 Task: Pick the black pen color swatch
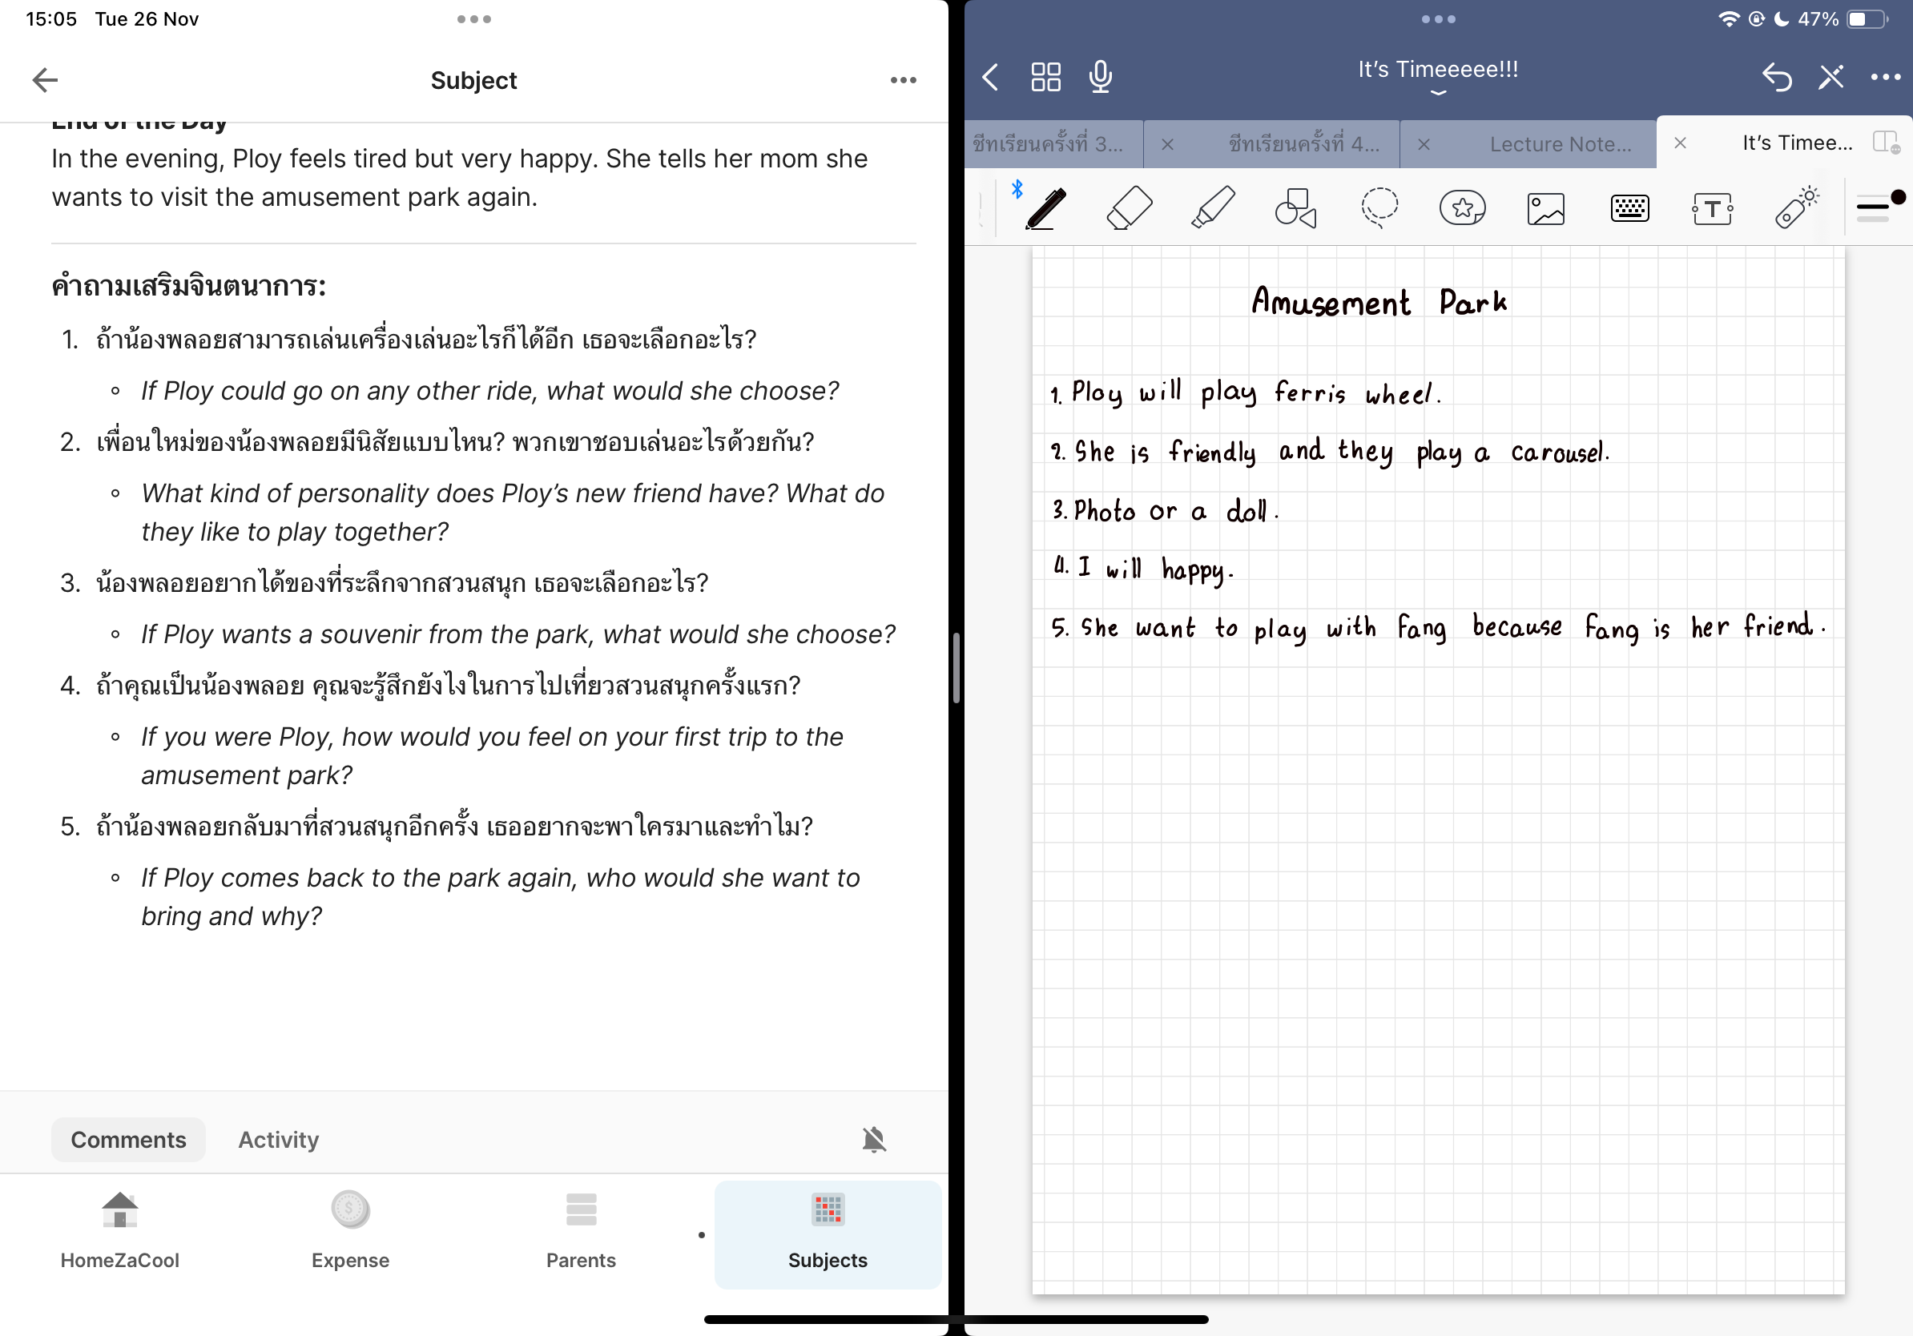[x=1898, y=197]
